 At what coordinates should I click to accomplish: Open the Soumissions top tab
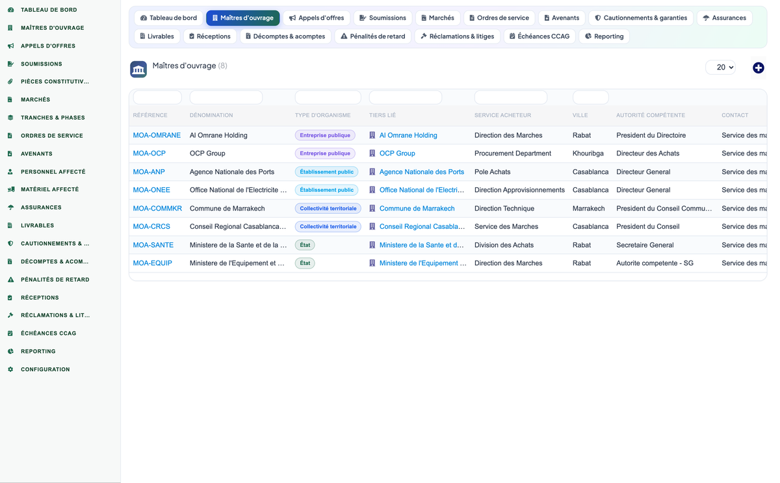tap(382, 18)
